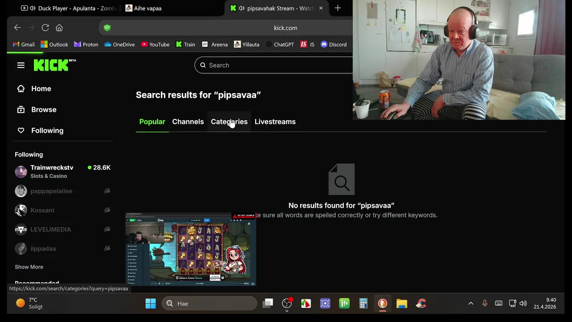The height and width of the screenshot is (322, 572).
Task: Open DuckDuckGo browser taskbar icon
Action: coord(383,304)
